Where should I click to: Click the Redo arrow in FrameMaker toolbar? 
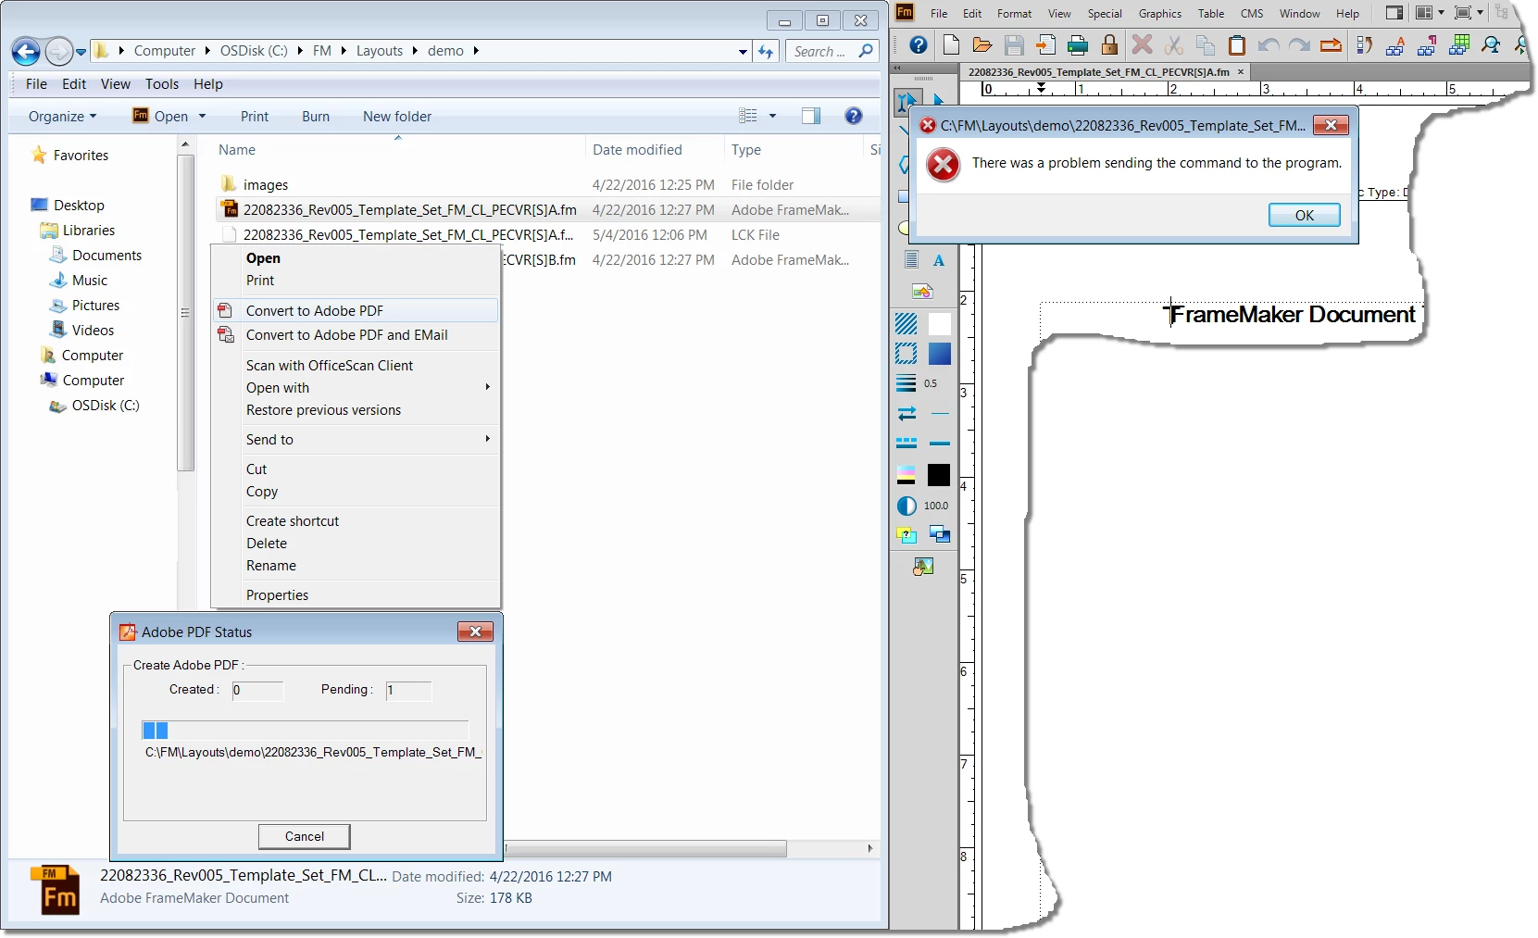pos(1300,44)
